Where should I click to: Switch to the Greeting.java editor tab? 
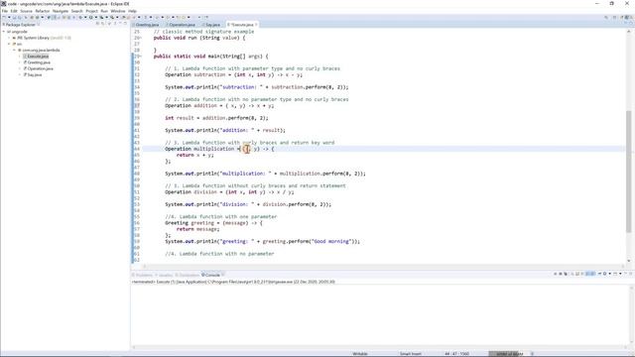point(147,25)
